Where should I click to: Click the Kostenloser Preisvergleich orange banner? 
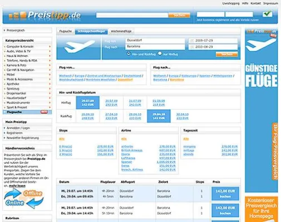point(262,209)
